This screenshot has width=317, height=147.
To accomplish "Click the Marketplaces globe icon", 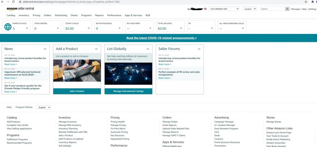I will click(x=8, y=27).
